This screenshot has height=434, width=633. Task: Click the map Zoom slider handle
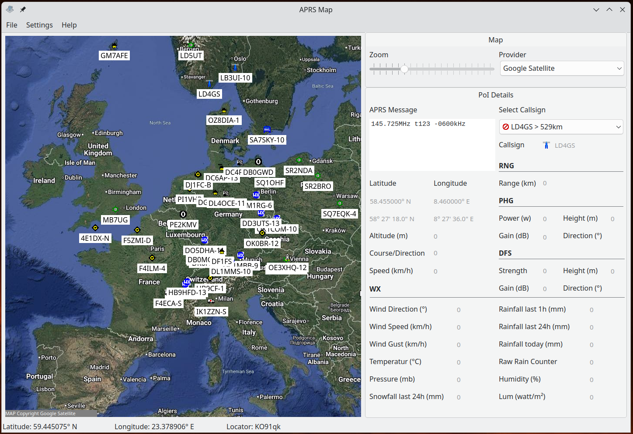point(404,69)
